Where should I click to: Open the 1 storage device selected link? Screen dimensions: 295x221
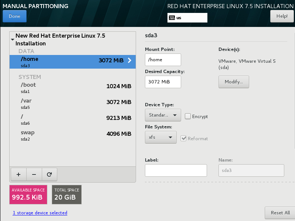(x=40, y=213)
